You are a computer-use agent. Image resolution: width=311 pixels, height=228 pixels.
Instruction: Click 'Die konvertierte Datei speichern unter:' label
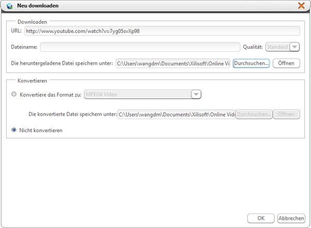tap(73, 114)
